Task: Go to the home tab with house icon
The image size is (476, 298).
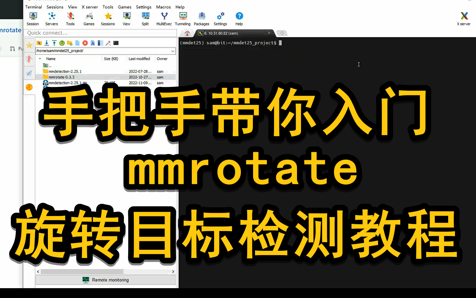Action: coord(187,33)
